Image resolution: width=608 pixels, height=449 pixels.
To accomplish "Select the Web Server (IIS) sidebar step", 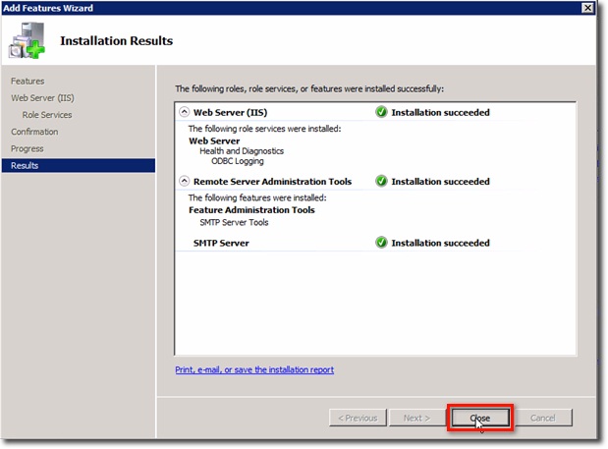I will click(42, 98).
